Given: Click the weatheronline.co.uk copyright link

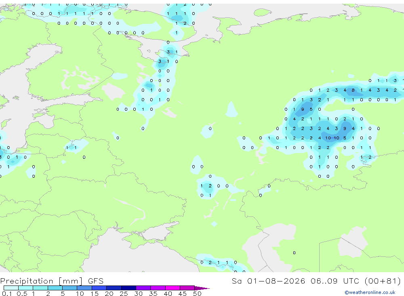Looking at the screenshot, I should tap(370, 292).
